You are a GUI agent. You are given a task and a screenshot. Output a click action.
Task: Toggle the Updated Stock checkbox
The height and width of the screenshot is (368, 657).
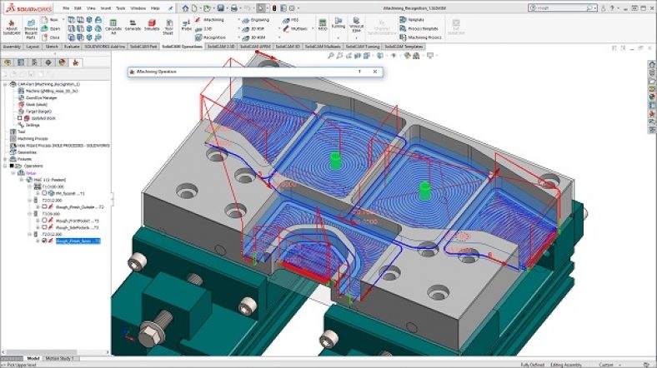point(21,117)
